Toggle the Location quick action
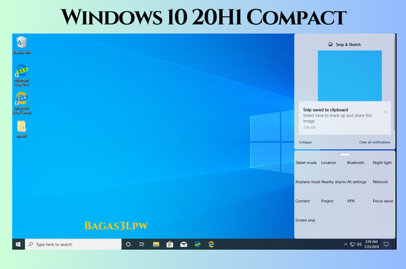Image resolution: width=406 pixels, height=269 pixels. [329, 163]
